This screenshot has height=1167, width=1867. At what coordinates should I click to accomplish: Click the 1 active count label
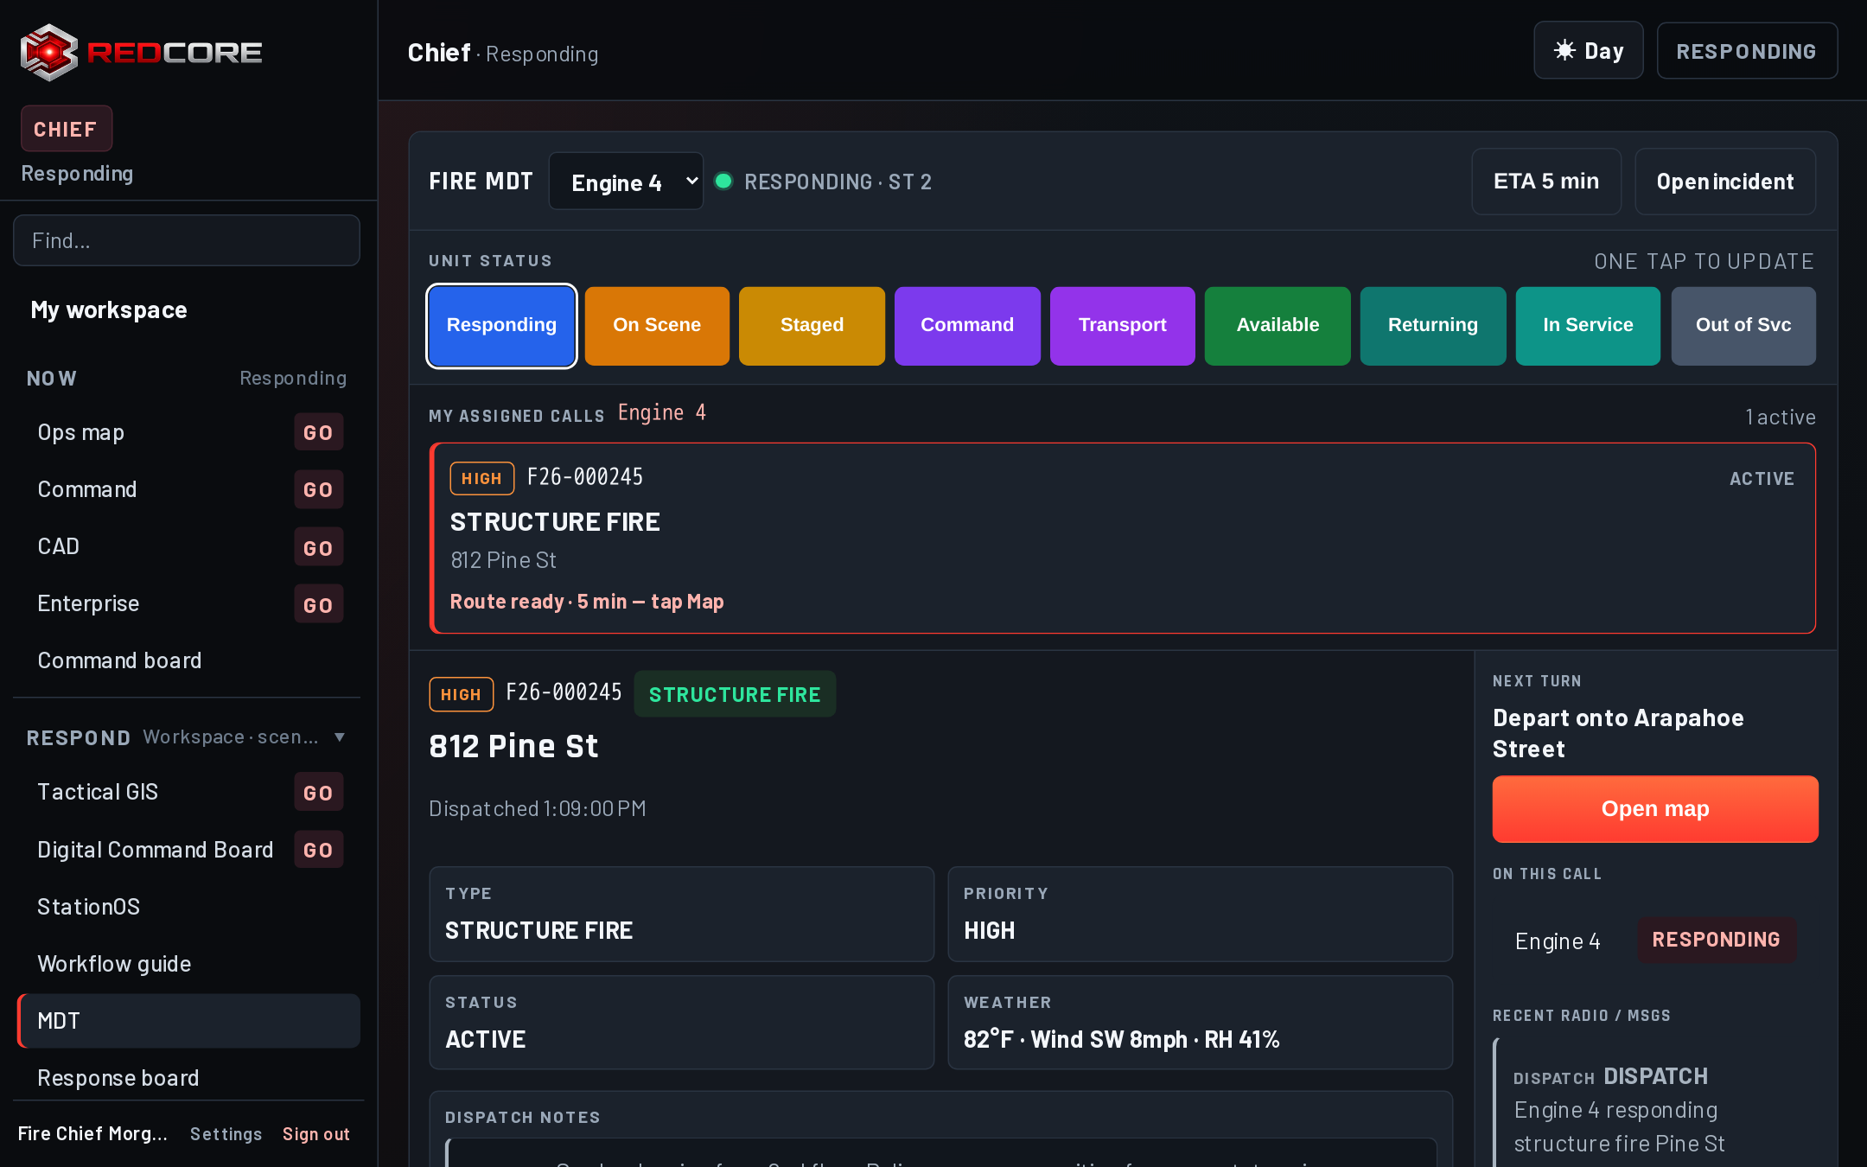point(1781,417)
